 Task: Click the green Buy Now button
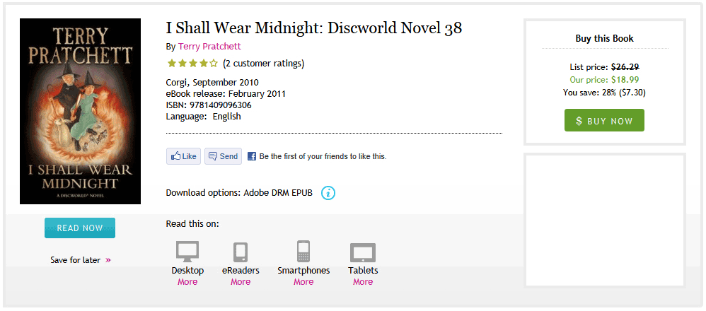click(x=604, y=121)
